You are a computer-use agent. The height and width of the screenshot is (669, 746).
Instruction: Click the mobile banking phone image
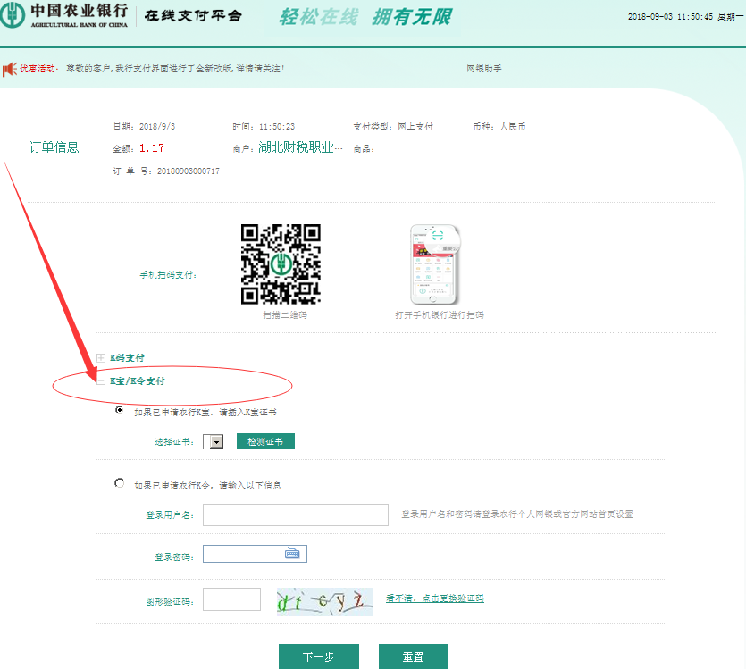[435, 264]
